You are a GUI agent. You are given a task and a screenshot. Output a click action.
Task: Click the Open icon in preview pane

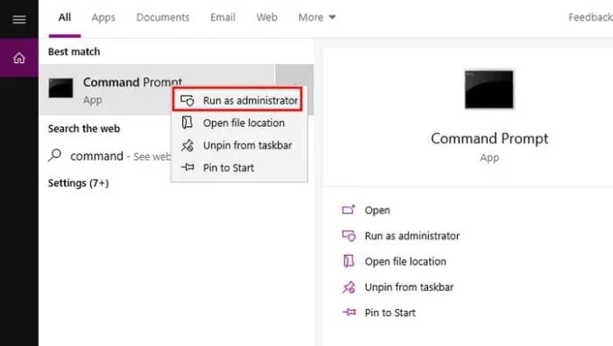348,210
